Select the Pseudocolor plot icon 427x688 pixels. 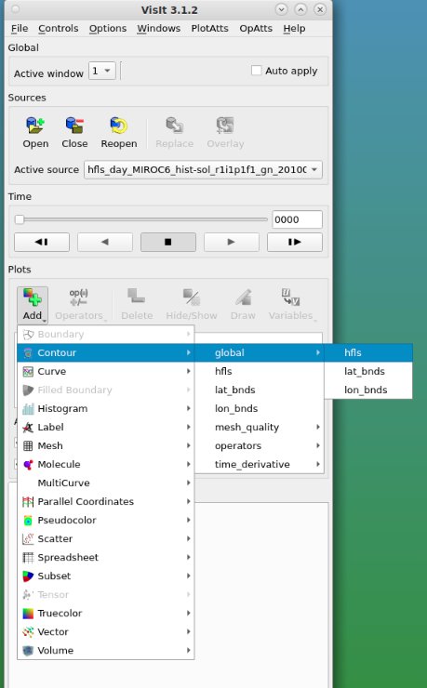(28, 521)
